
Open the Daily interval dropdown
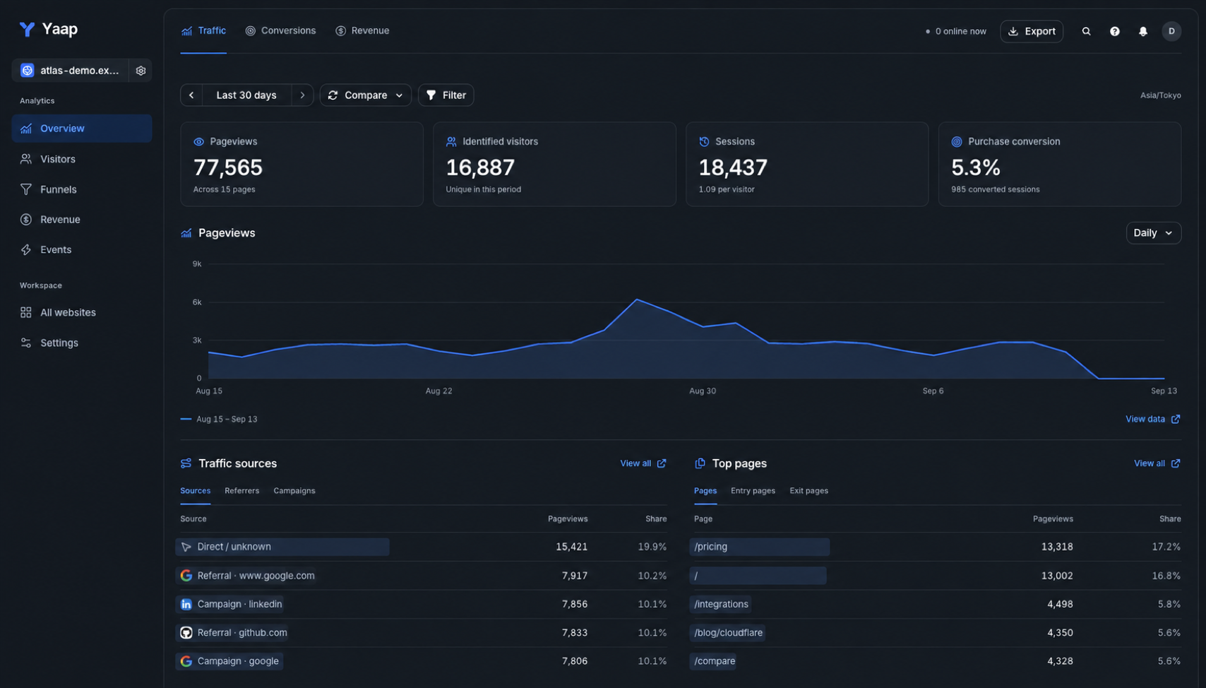[x=1153, y=233]
